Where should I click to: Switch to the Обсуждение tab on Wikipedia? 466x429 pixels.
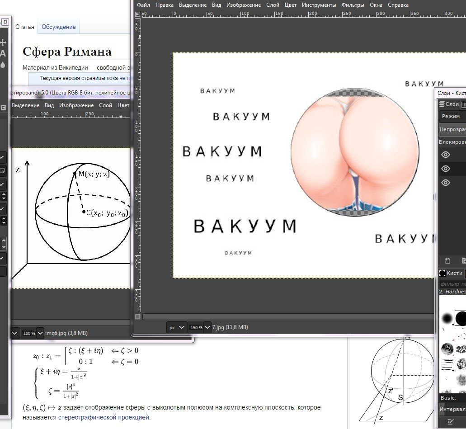point(58,27)
